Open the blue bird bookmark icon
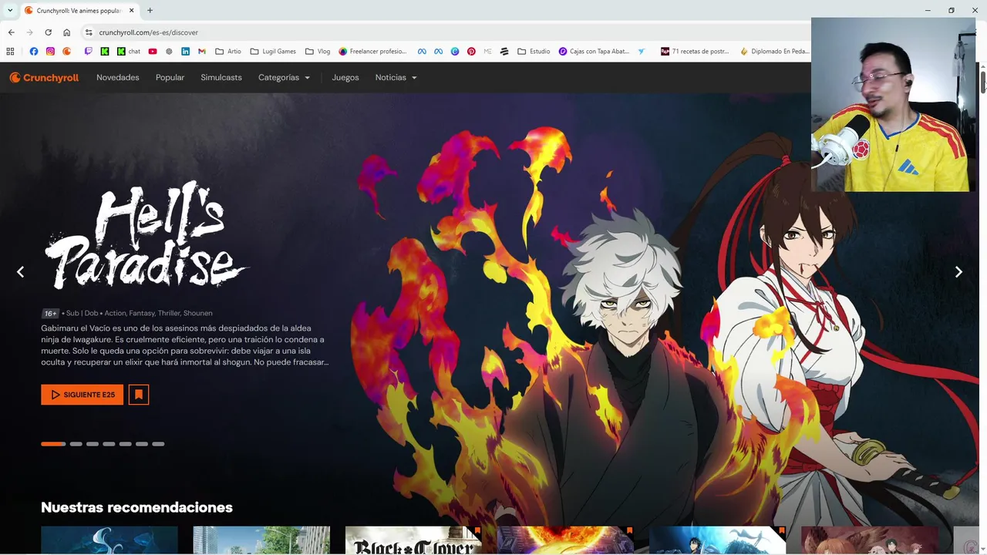987x555 pixels. point(642,52)
